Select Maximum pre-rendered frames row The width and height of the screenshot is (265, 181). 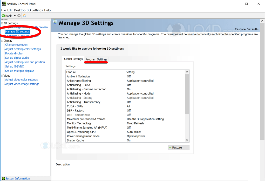(x=125, y=119)
